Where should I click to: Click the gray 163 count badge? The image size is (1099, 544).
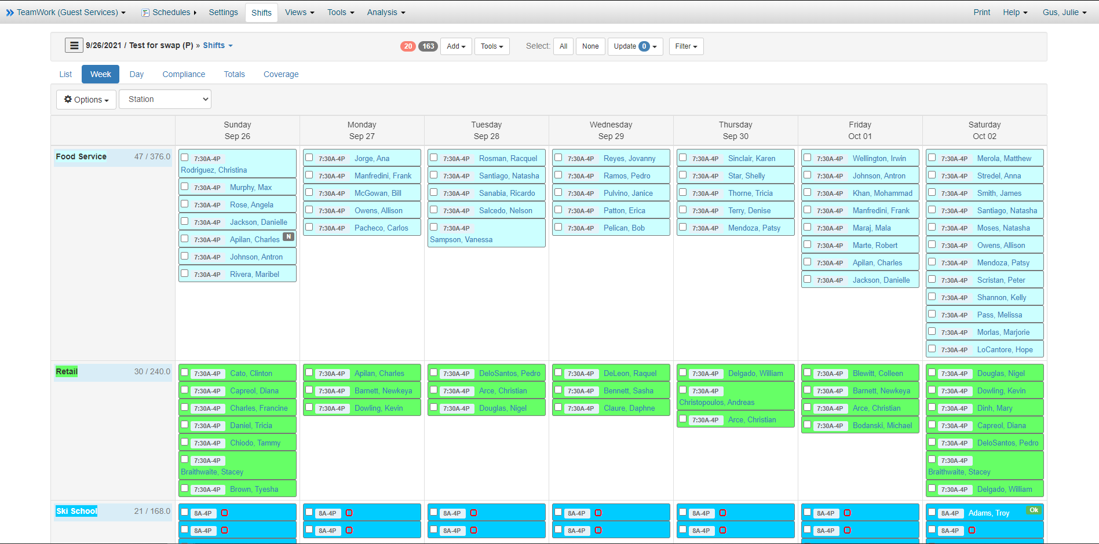point(428,46)
